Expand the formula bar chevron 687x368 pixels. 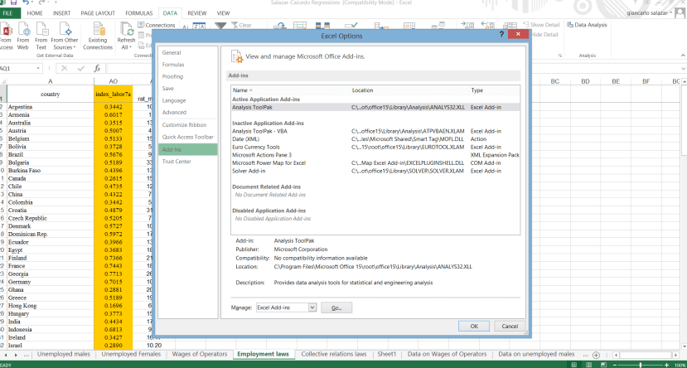pos(683,69)
